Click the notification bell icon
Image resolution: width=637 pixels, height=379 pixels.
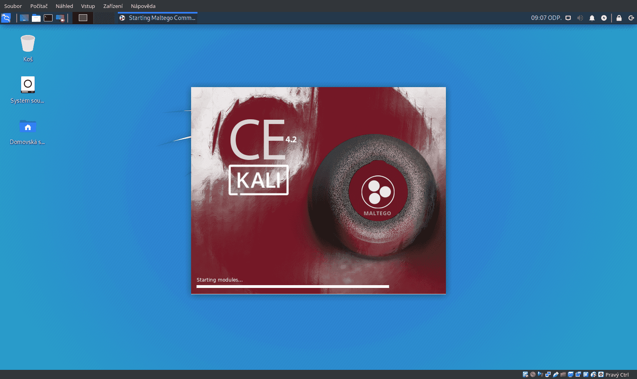coord(592,17)
